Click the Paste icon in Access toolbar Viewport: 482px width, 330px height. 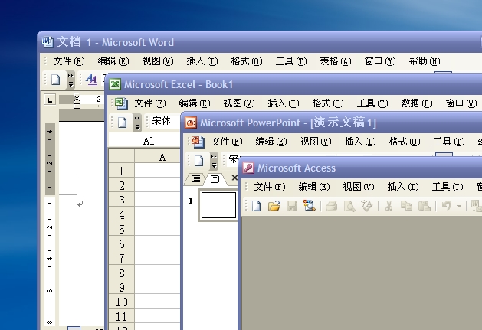tap(425, 205)
